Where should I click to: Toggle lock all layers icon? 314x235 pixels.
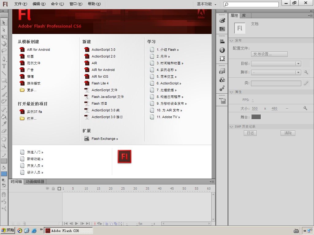(53, 188)
